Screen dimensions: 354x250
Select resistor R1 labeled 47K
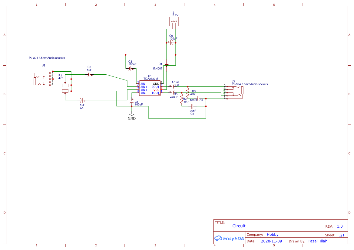pos(65,85)
